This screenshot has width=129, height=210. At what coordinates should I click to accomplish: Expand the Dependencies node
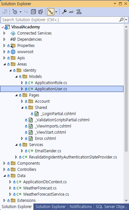click(5, 39)
